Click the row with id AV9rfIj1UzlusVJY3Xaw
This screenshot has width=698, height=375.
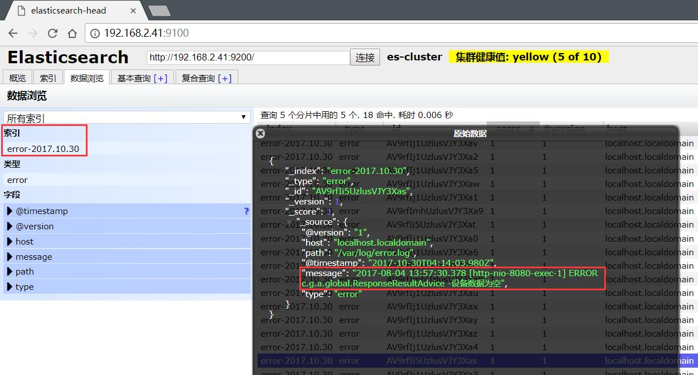click(477, 184)
